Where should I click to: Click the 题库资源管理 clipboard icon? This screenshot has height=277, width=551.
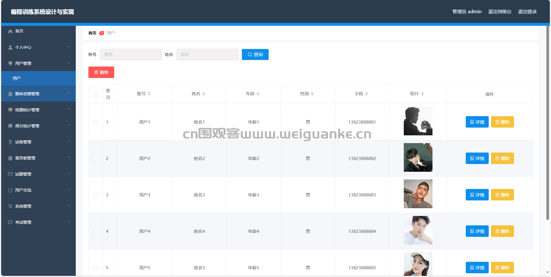(x=10, y=94)
